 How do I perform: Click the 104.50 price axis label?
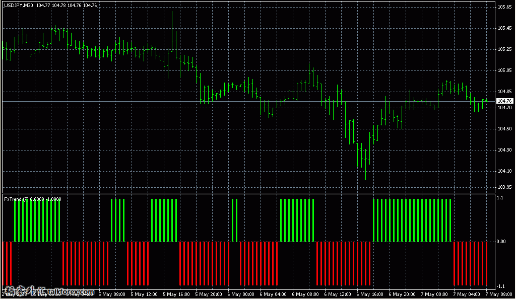[x=504, y=129]
